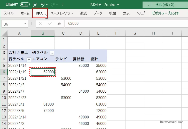Switch to the ホーム tab

click(25, 13)
